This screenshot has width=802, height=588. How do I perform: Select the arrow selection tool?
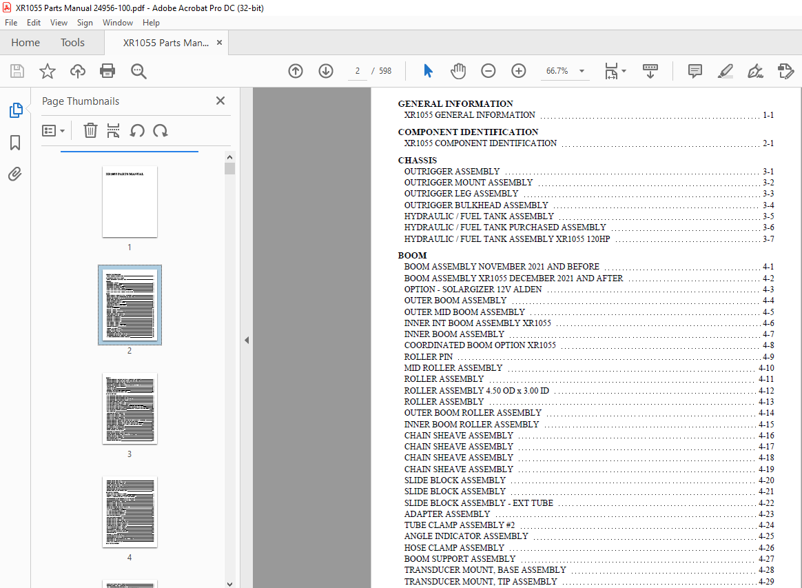(428, 71)
